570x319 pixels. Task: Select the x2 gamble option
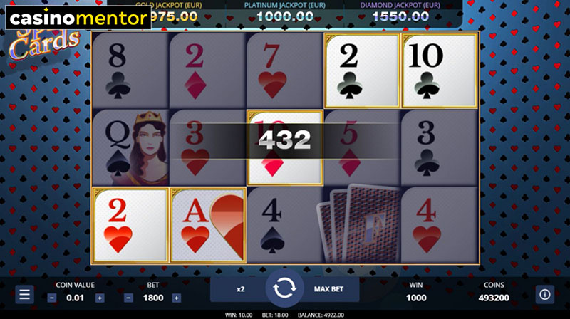pyautogui.click(x=240, y=289)
